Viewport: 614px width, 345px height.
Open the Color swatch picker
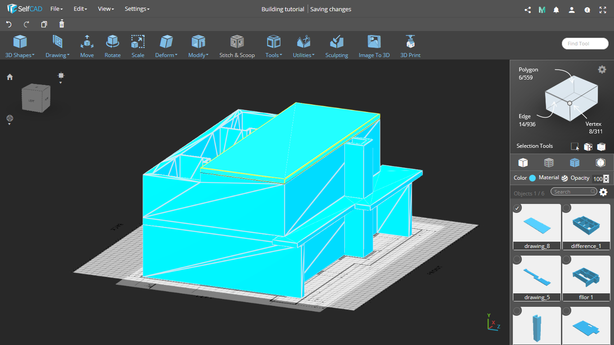tap(532, 178)
